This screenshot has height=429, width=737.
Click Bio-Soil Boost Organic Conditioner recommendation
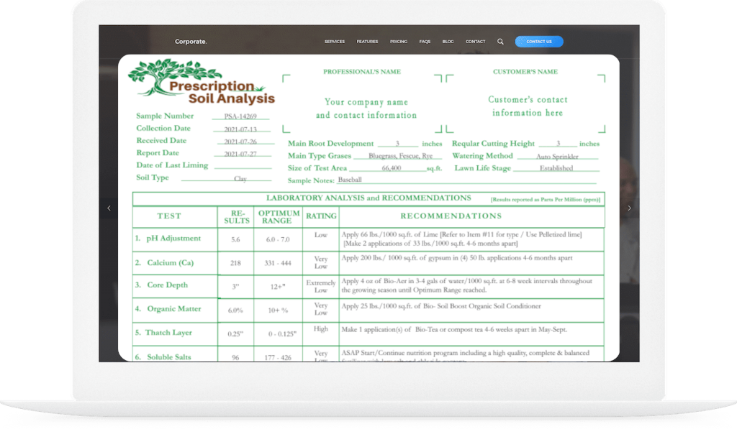pos(441,306)
